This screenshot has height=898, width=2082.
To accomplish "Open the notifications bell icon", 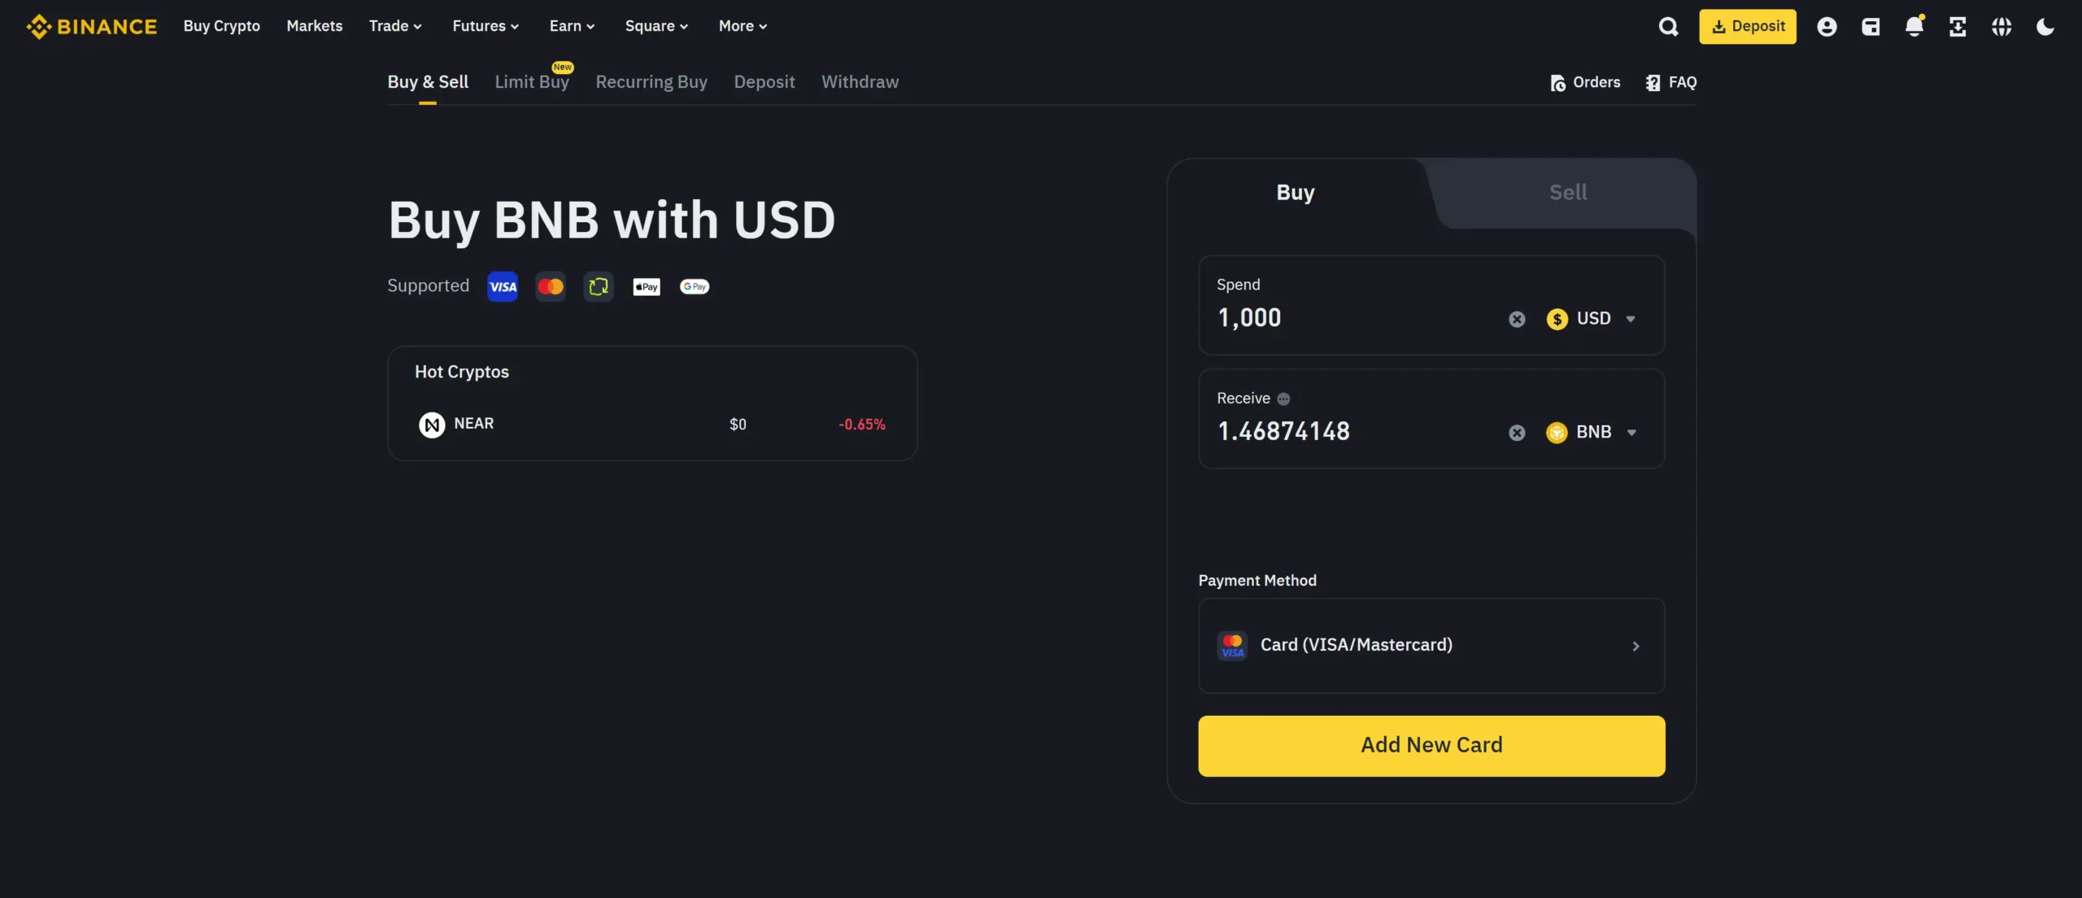I will (x=1914, y=26).
